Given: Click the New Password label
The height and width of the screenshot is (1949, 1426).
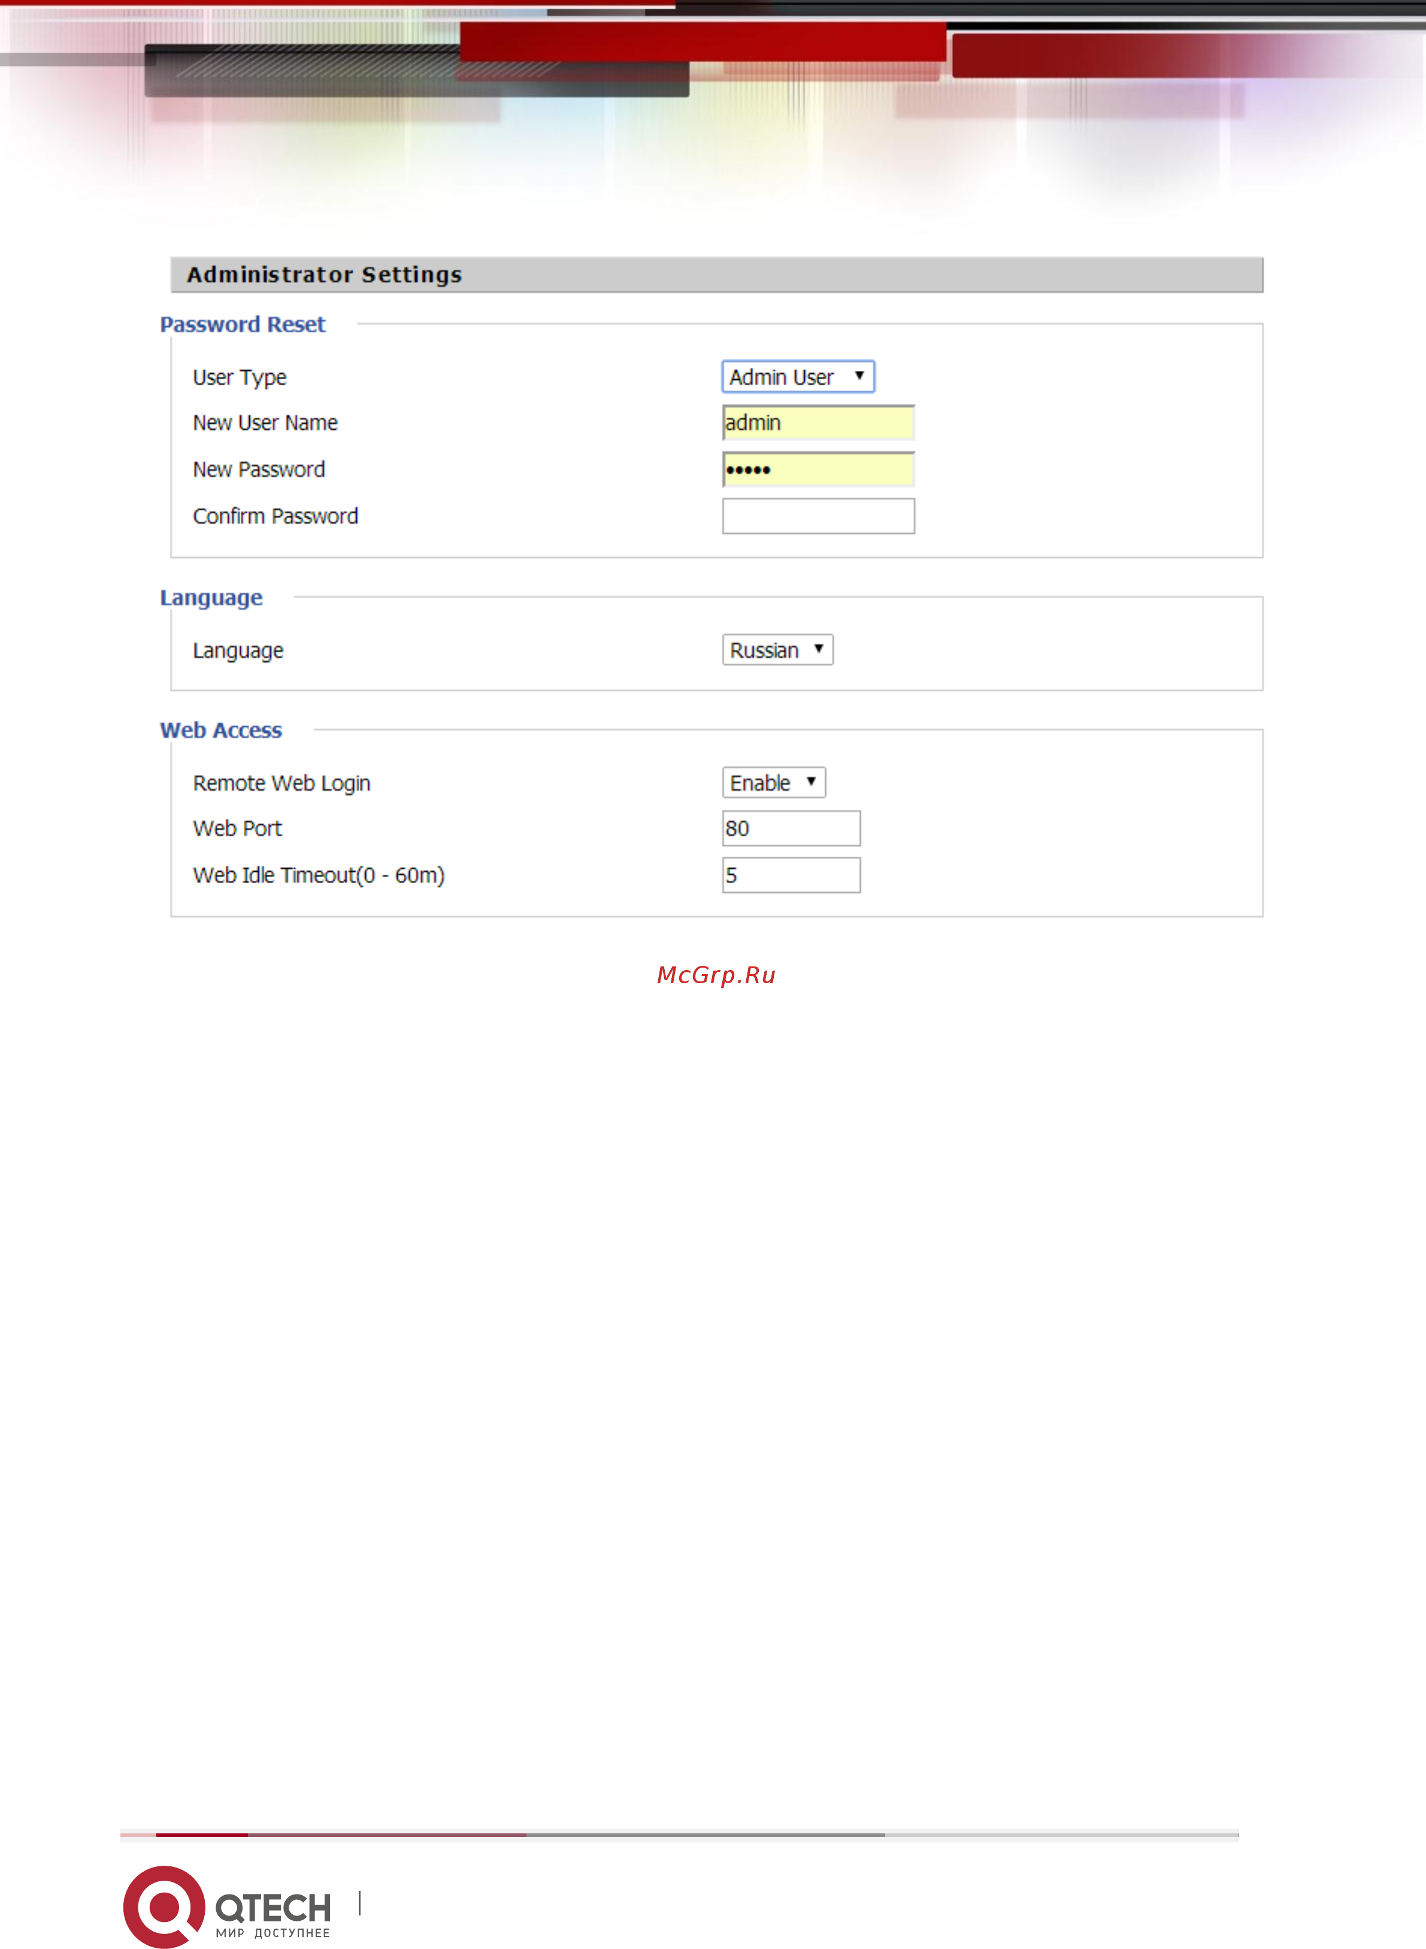Looking at the screenshot, I should pyautogui.click(x=259, y=469).
